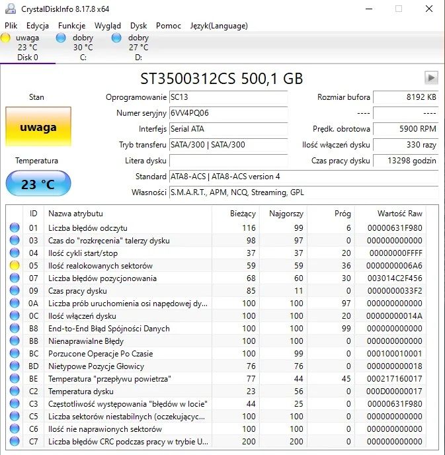Click status orb of attribute C6 row
The width and height of the screenshot is (445, 455).
click(15, 429)
